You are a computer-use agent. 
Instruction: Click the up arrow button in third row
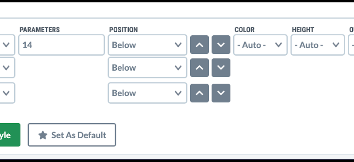pyautogui.click(x=200, y=93)
